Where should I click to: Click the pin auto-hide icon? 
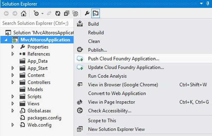pos(208,4)
